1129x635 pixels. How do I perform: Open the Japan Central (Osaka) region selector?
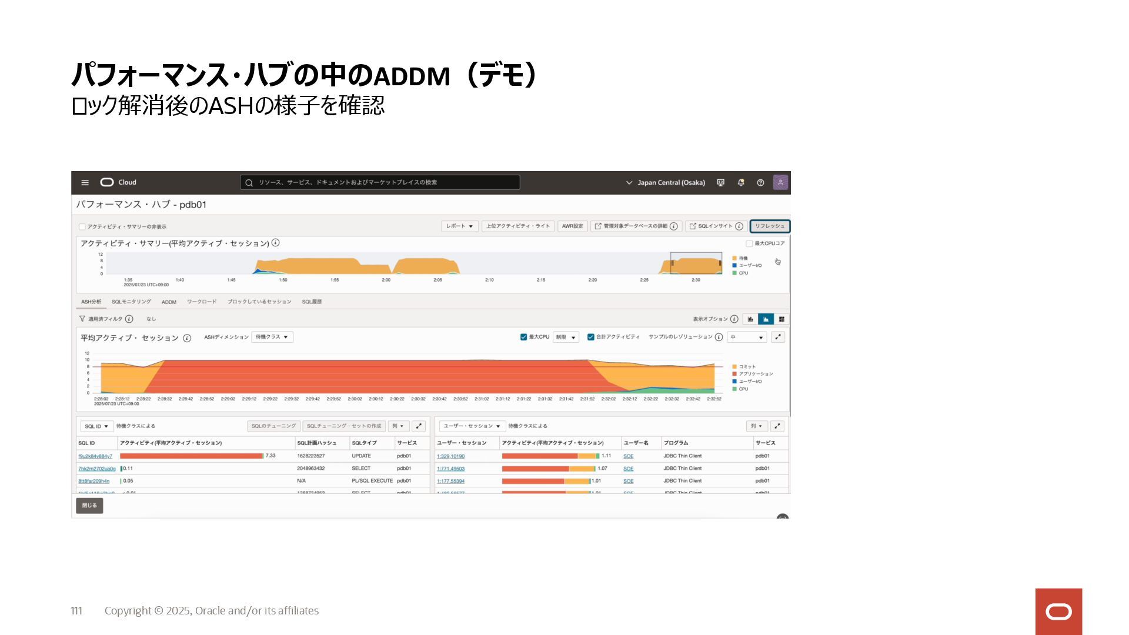tap(666, 183)
